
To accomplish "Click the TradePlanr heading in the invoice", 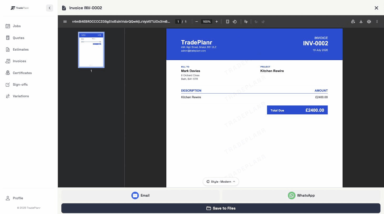I will pyautogui.click(x=197, y=42).
